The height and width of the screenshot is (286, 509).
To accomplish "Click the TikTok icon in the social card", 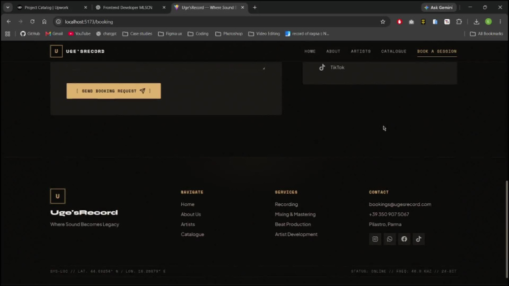I will (322, 68).
